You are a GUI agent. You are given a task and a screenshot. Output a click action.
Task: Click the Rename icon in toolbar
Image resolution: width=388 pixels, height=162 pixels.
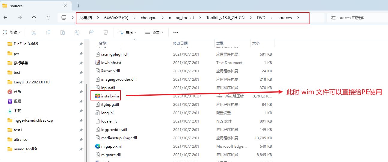click(77, 32)
